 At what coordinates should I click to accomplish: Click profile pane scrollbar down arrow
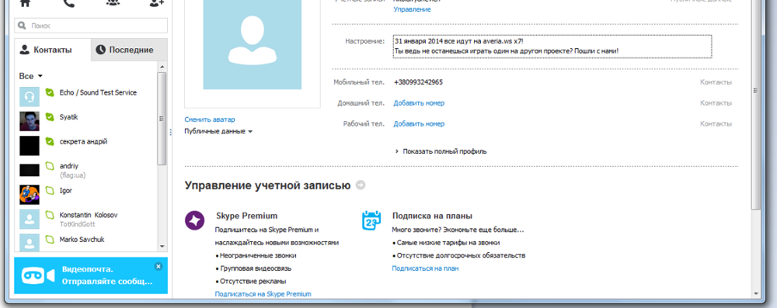tap(756, 293)
